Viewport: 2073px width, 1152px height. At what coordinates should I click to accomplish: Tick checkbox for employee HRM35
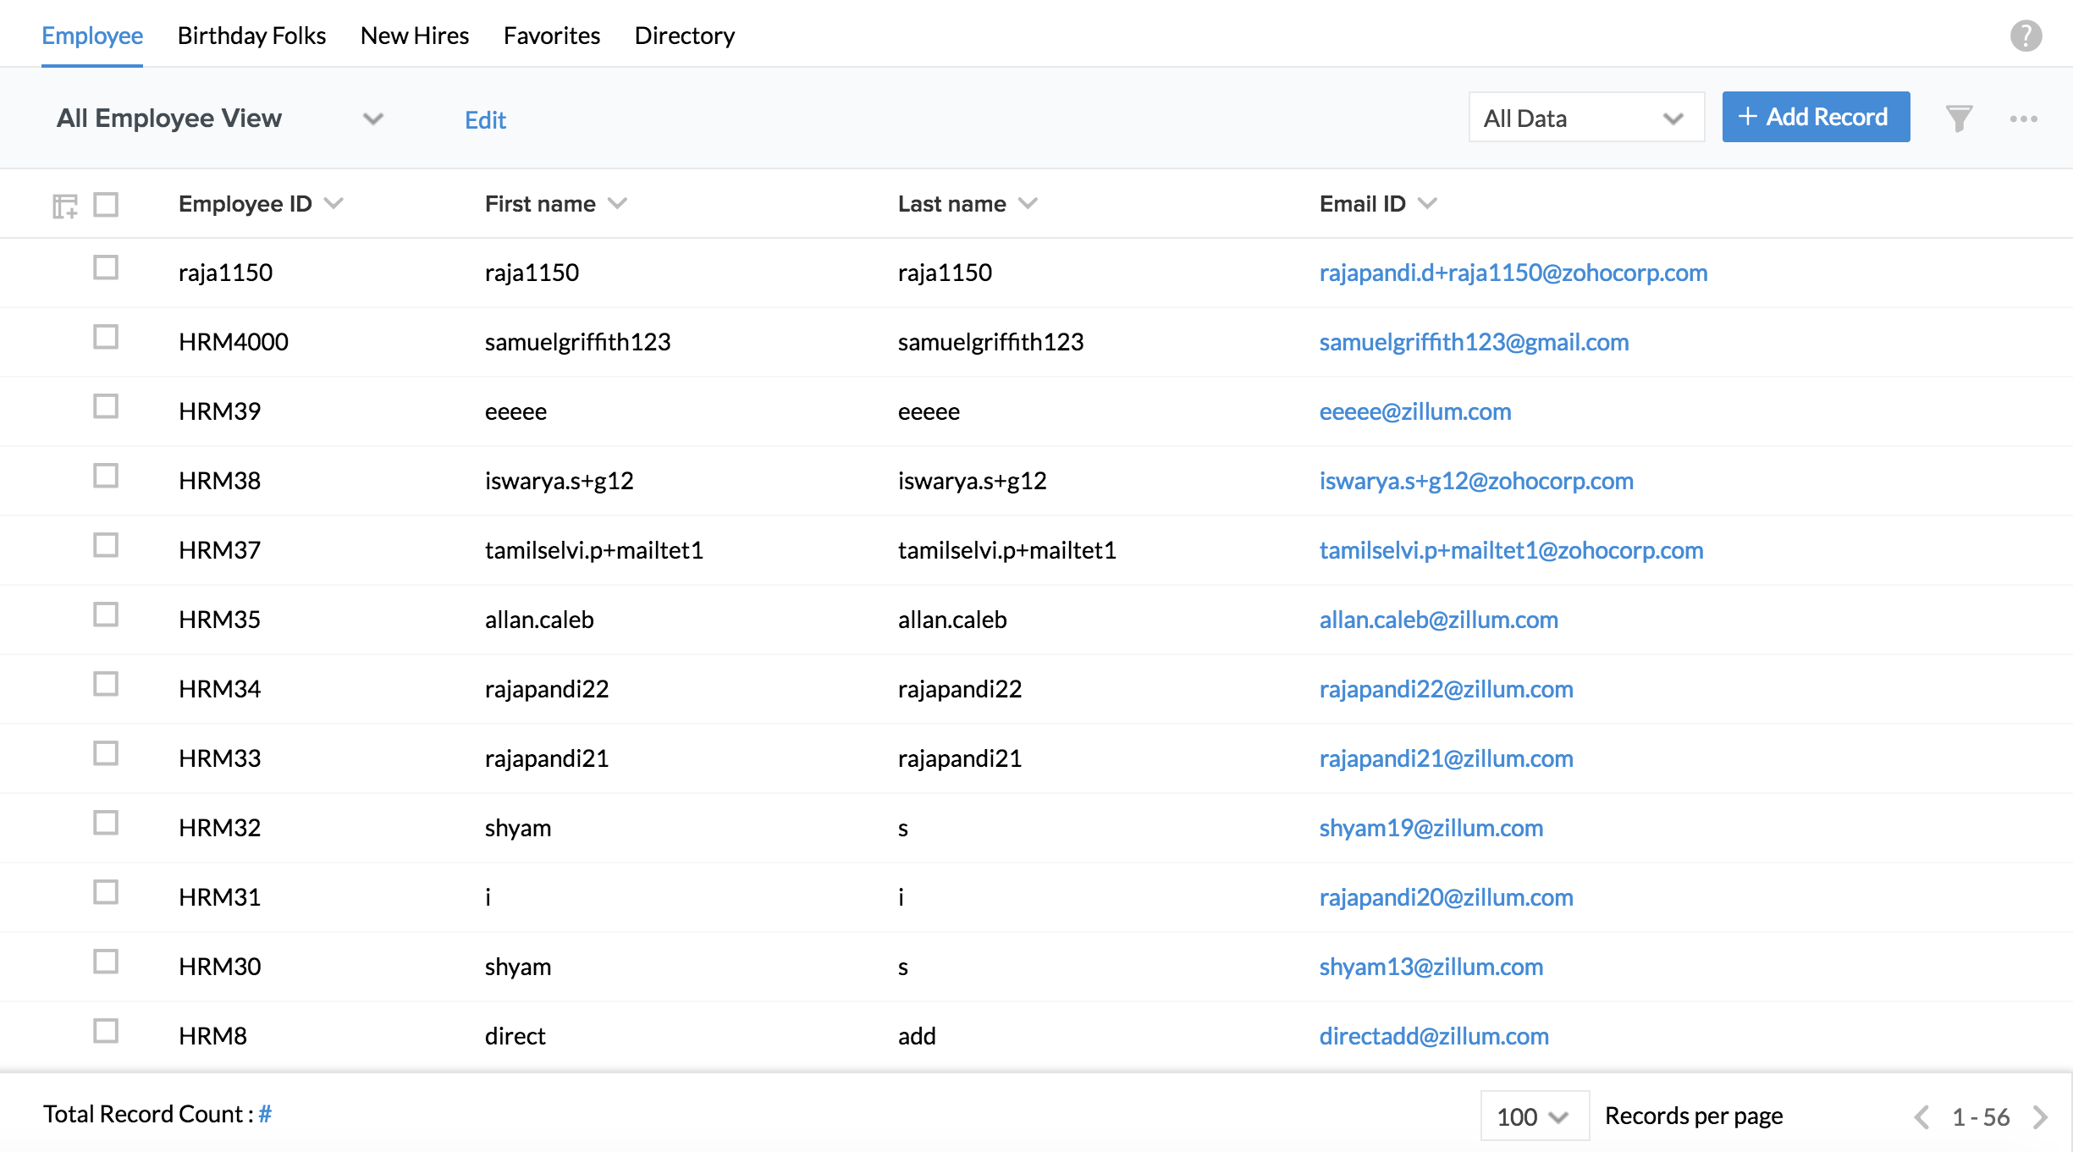coord(106,615)
